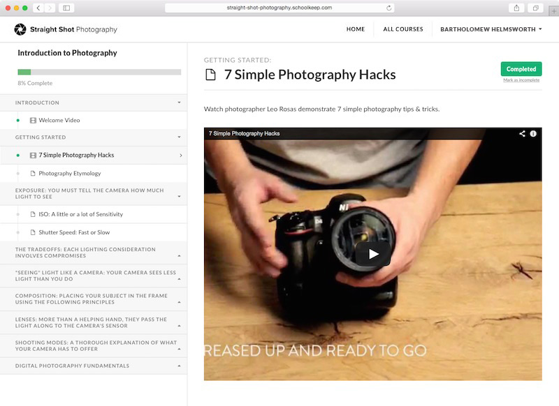Open the Photography Etymology lesson

point(69,173)
